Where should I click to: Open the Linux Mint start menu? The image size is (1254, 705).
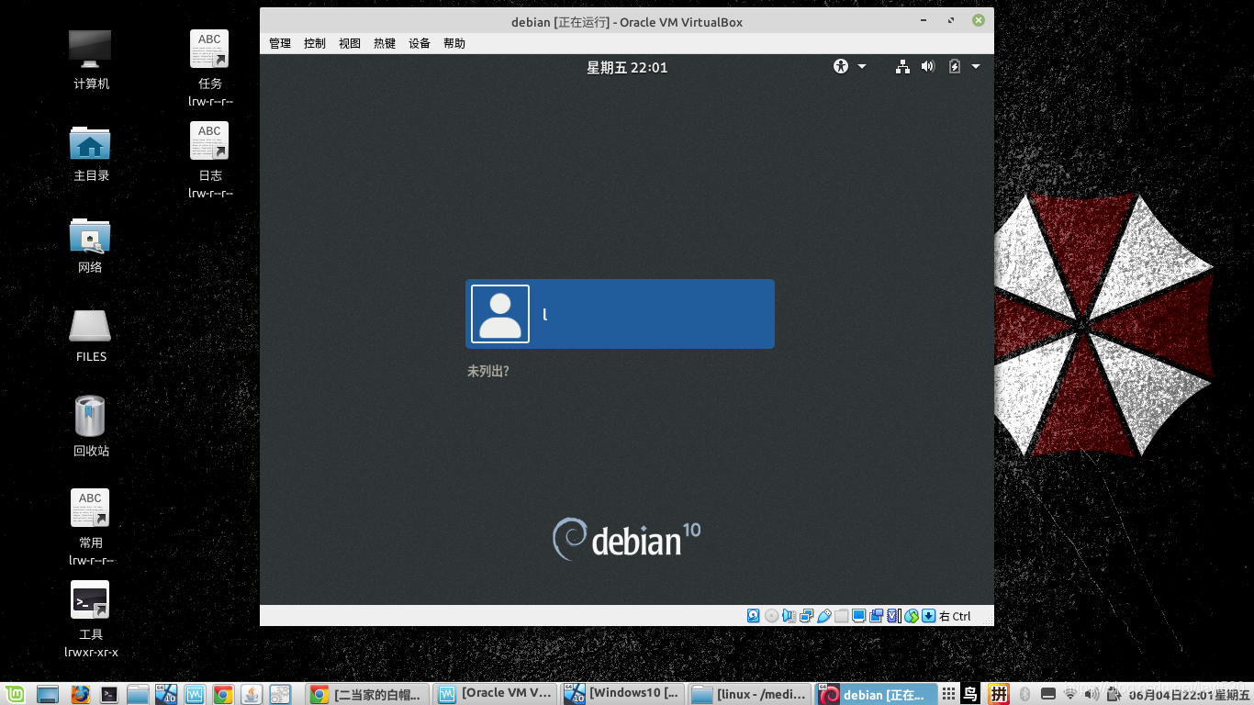[15, 695]
